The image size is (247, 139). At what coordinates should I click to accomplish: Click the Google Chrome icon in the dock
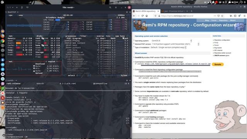click(x=3, y=41)
